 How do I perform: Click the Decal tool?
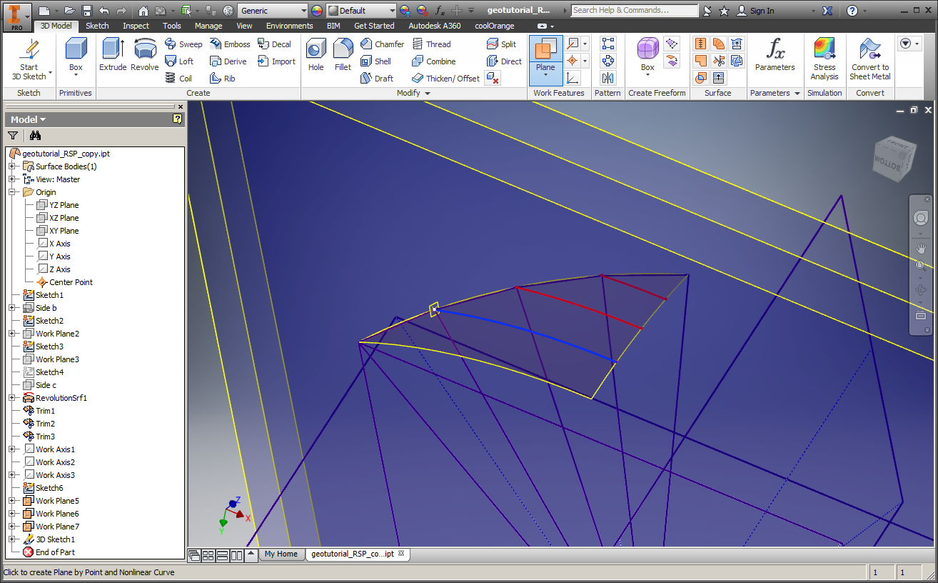(x=274, y=44)
